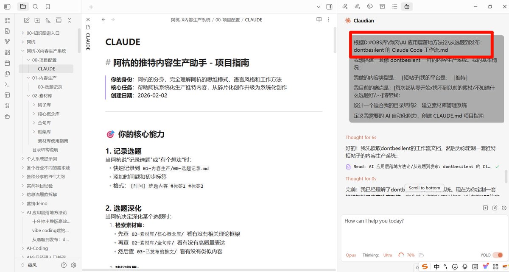The image size is (509, 272).
Task: Open the terminal icon in left ribbon
Action: (x=7, y=84)
